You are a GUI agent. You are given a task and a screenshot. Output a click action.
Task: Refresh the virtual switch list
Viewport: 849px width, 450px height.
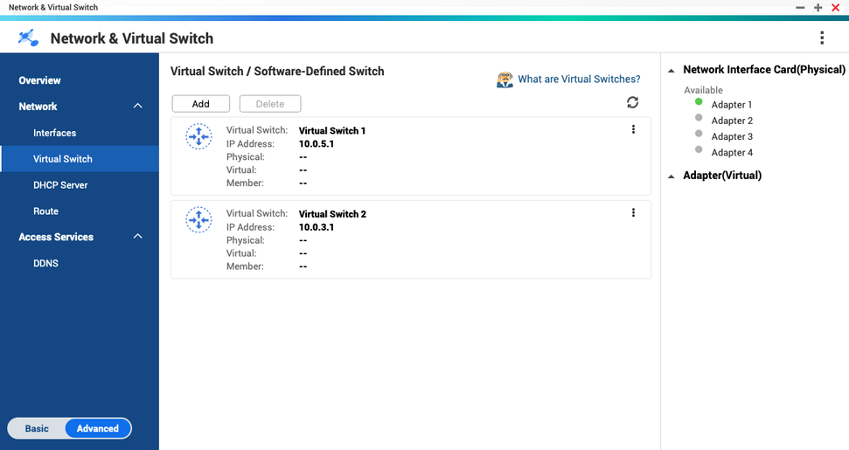[632, 102]
